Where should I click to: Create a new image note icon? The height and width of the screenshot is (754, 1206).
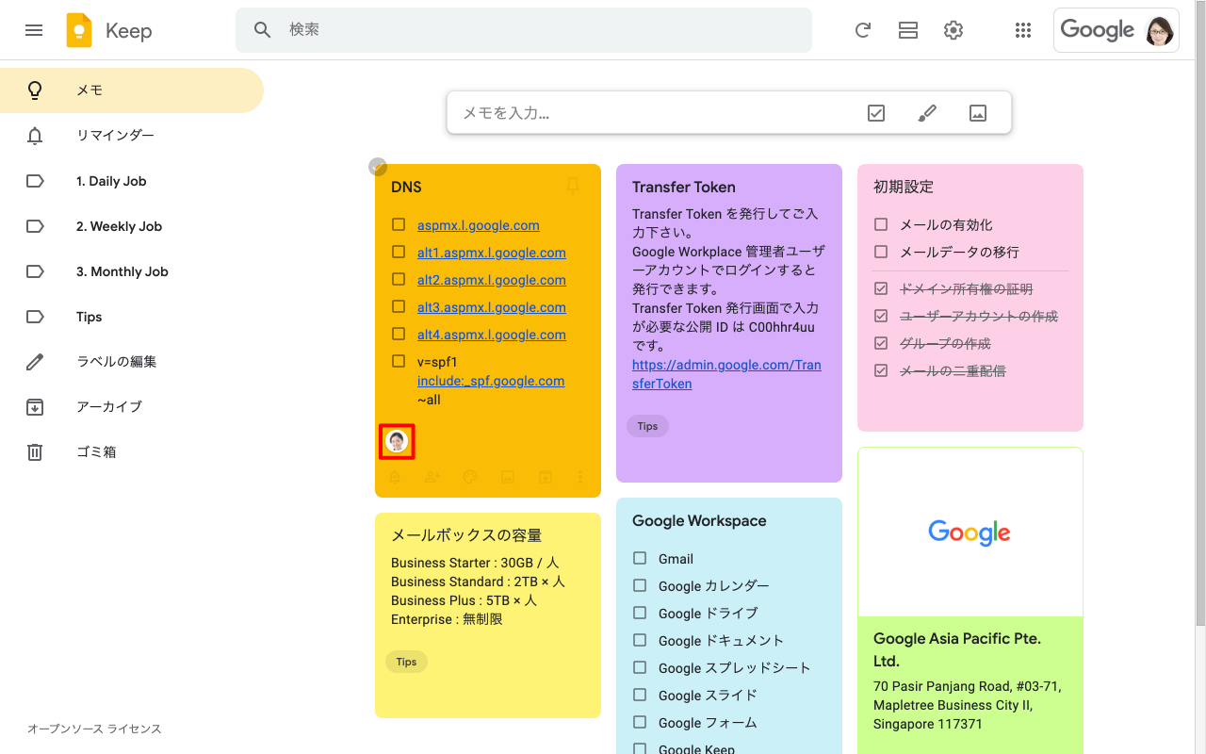point(978,113)
